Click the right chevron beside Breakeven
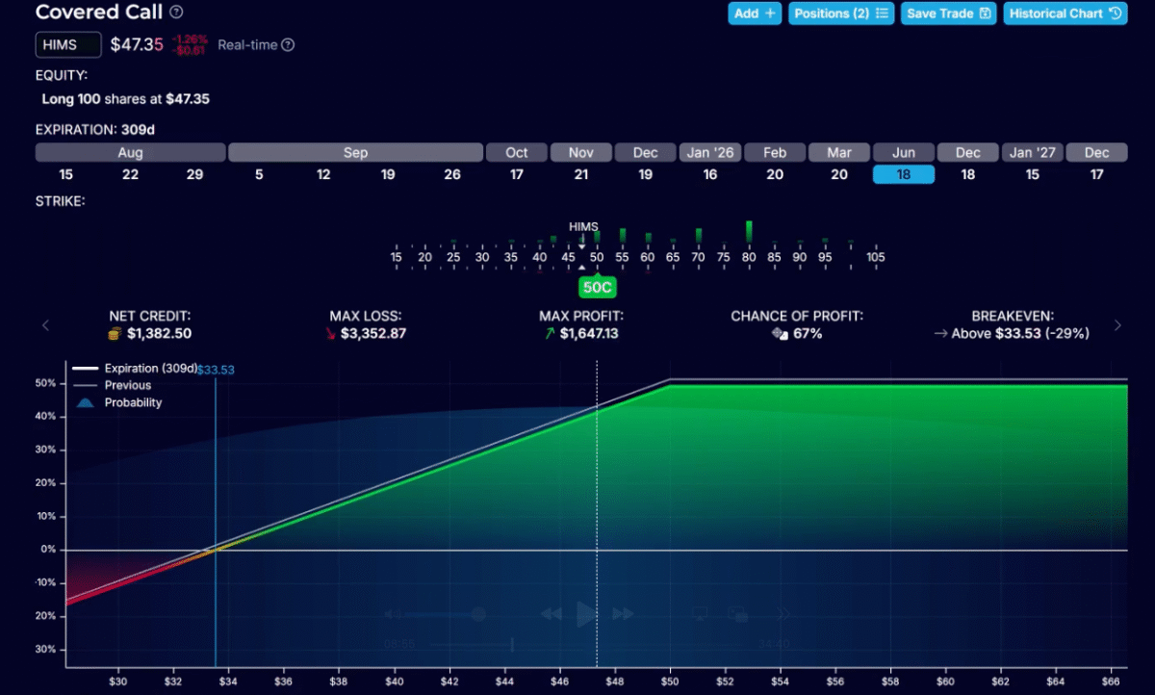The image size is (1155, 695). [1117, 325]
